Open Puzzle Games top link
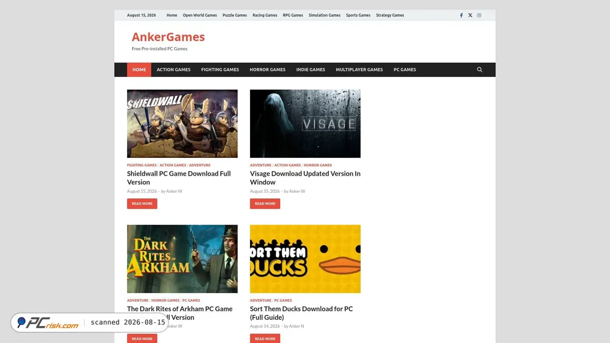 pyautogui.click(x=235, y=15)
